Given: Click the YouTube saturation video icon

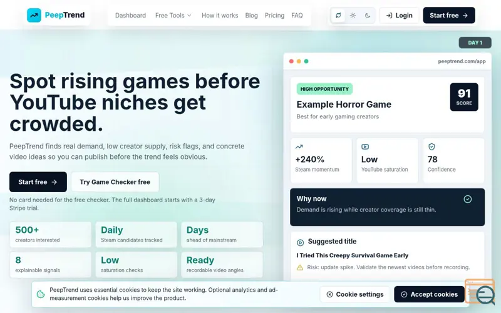Looking at the screenshot, I should (365, 147).
